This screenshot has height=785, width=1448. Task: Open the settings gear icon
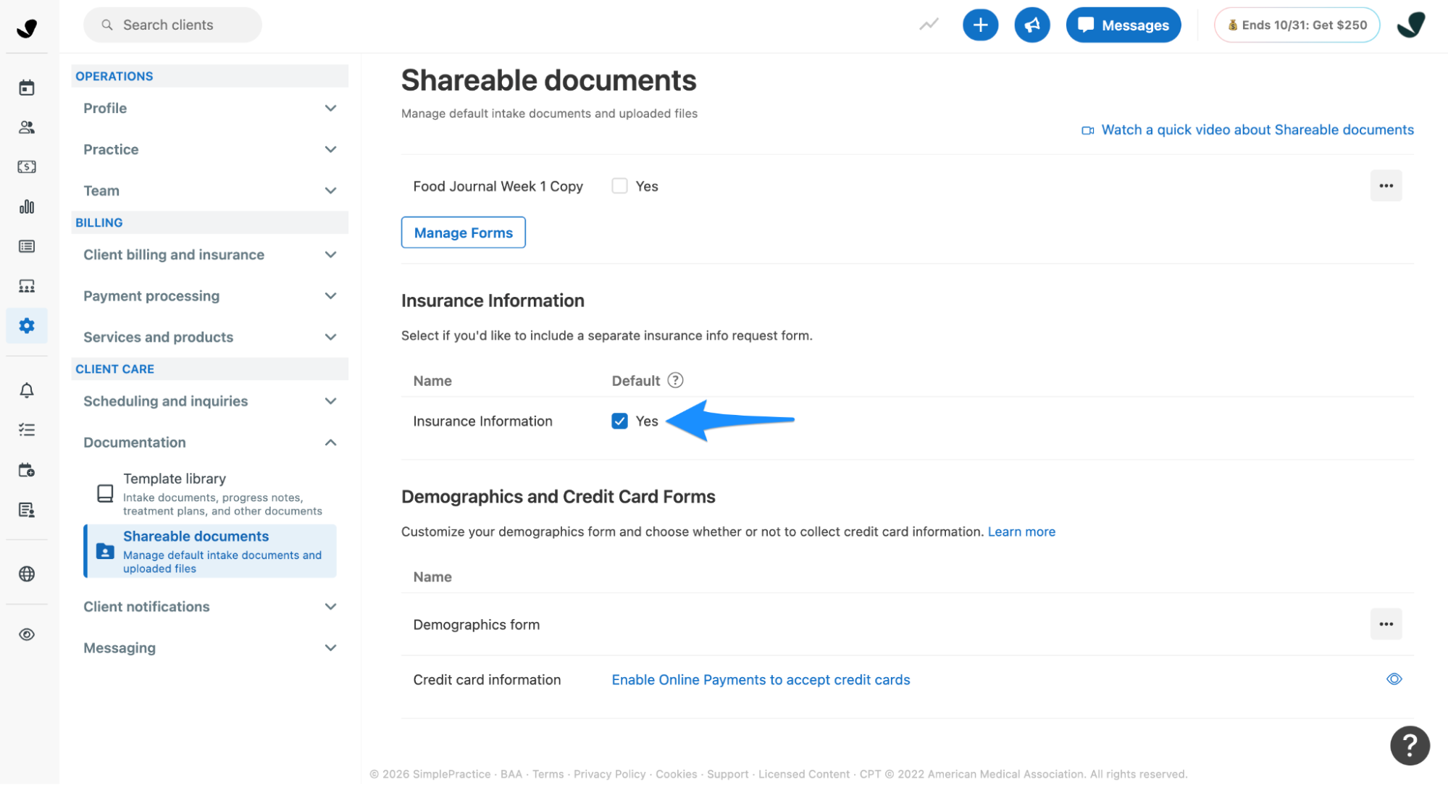pos(27,326)
